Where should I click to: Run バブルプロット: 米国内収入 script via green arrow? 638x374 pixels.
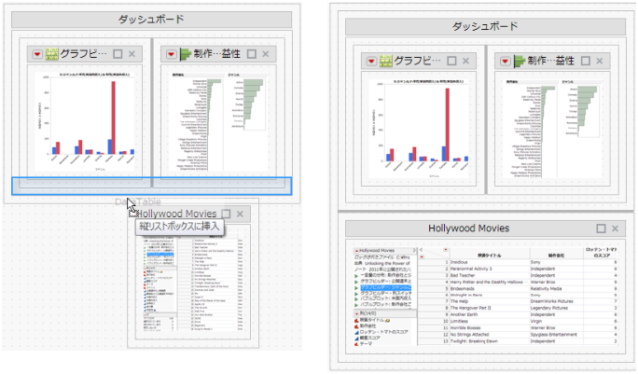(356, 299)
